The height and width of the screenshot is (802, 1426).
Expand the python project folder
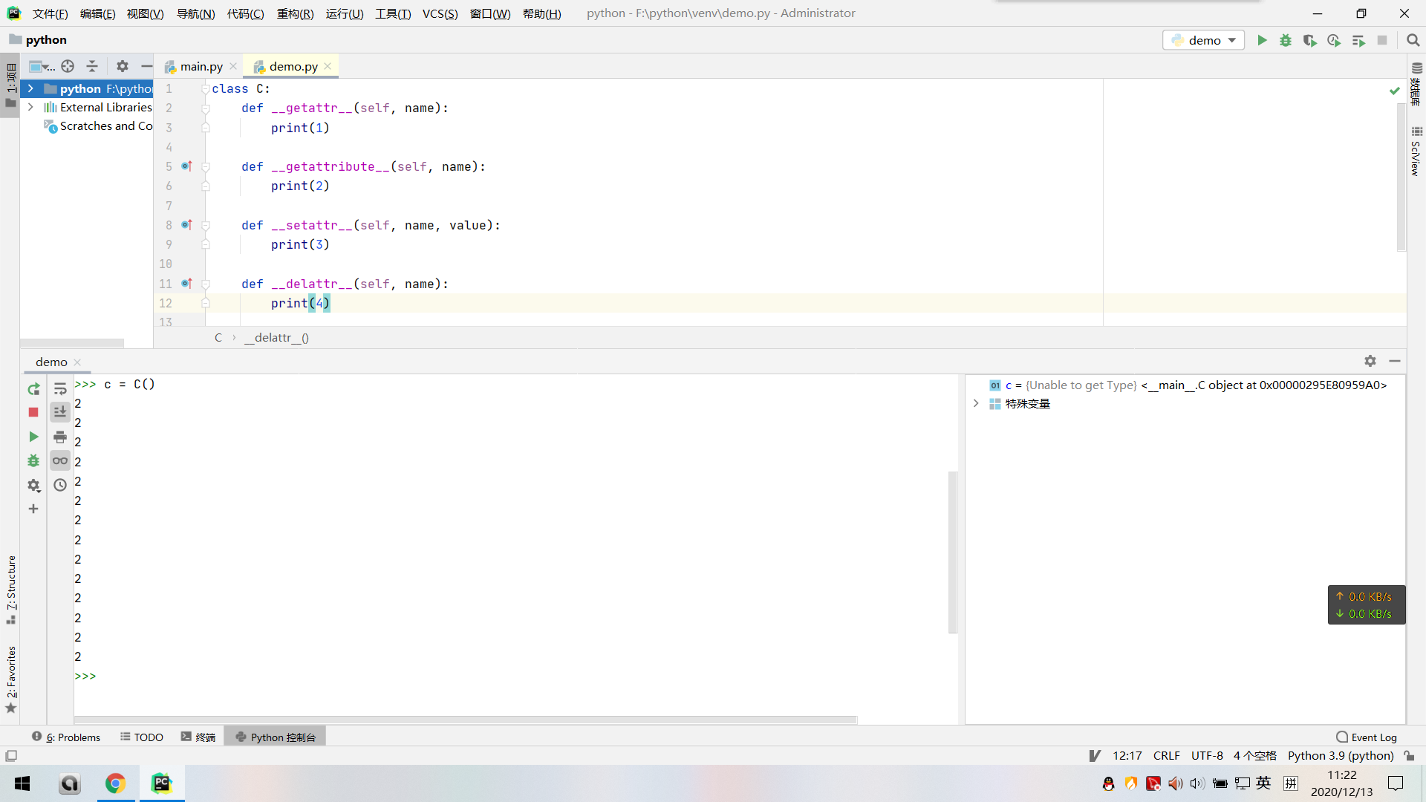(x=30, y=88)
